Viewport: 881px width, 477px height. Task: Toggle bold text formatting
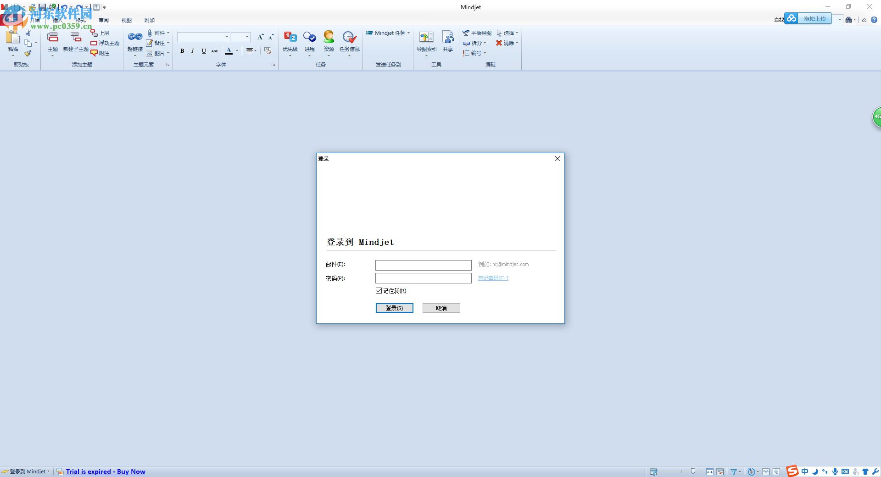tap(182, 51)
